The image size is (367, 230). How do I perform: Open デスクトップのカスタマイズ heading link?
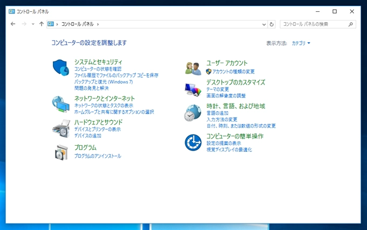point(236,82)
